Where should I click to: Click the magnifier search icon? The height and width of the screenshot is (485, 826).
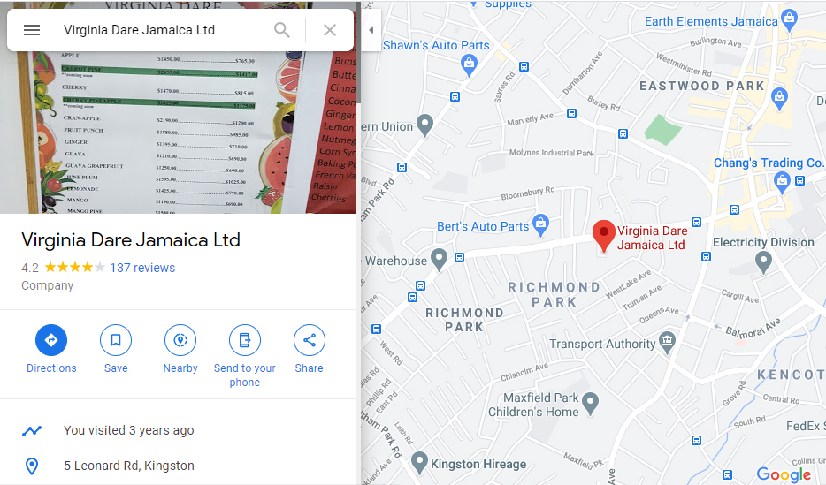point(282,30)
